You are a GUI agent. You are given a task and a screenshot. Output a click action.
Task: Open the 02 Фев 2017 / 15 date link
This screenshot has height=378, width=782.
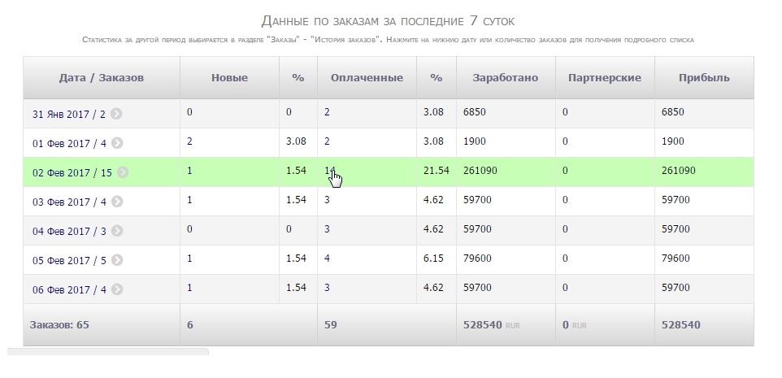pyautogui.click(x=72, y=172)
